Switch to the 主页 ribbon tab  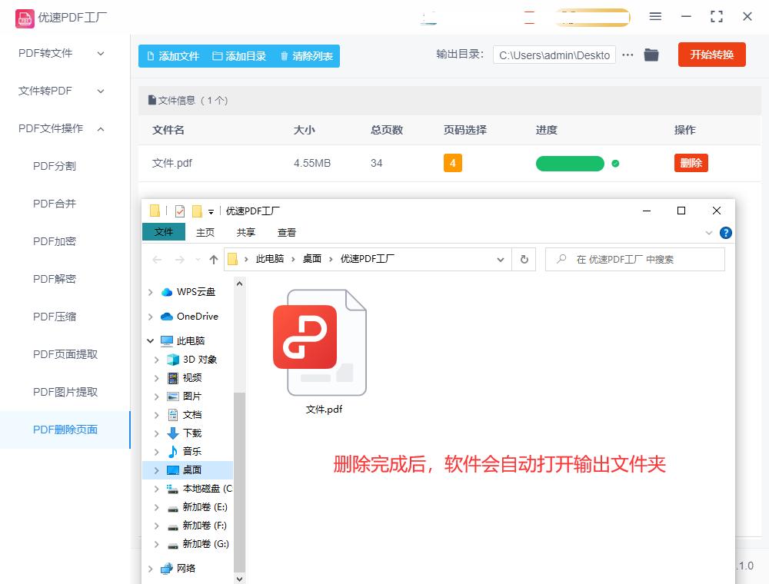pos(205,231)
